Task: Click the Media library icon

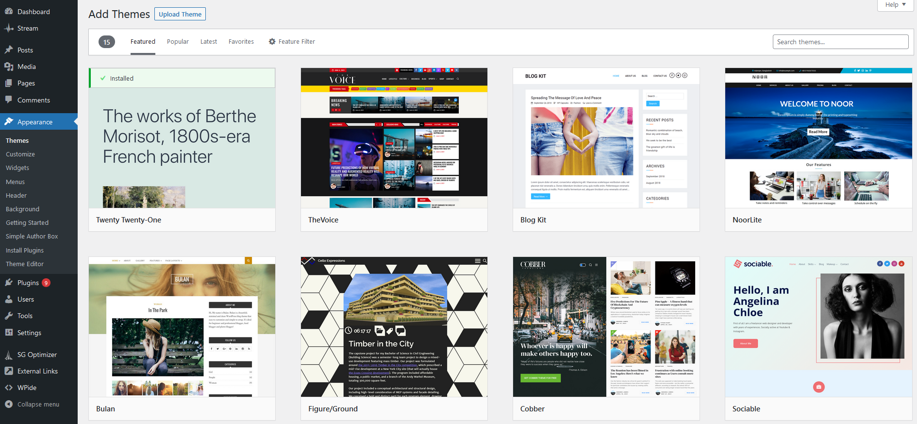Action: pyautogui.click(x=9, y=67)
